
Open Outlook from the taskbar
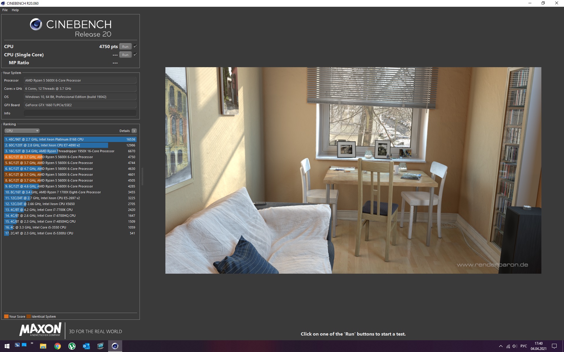[x=86, y=346]
